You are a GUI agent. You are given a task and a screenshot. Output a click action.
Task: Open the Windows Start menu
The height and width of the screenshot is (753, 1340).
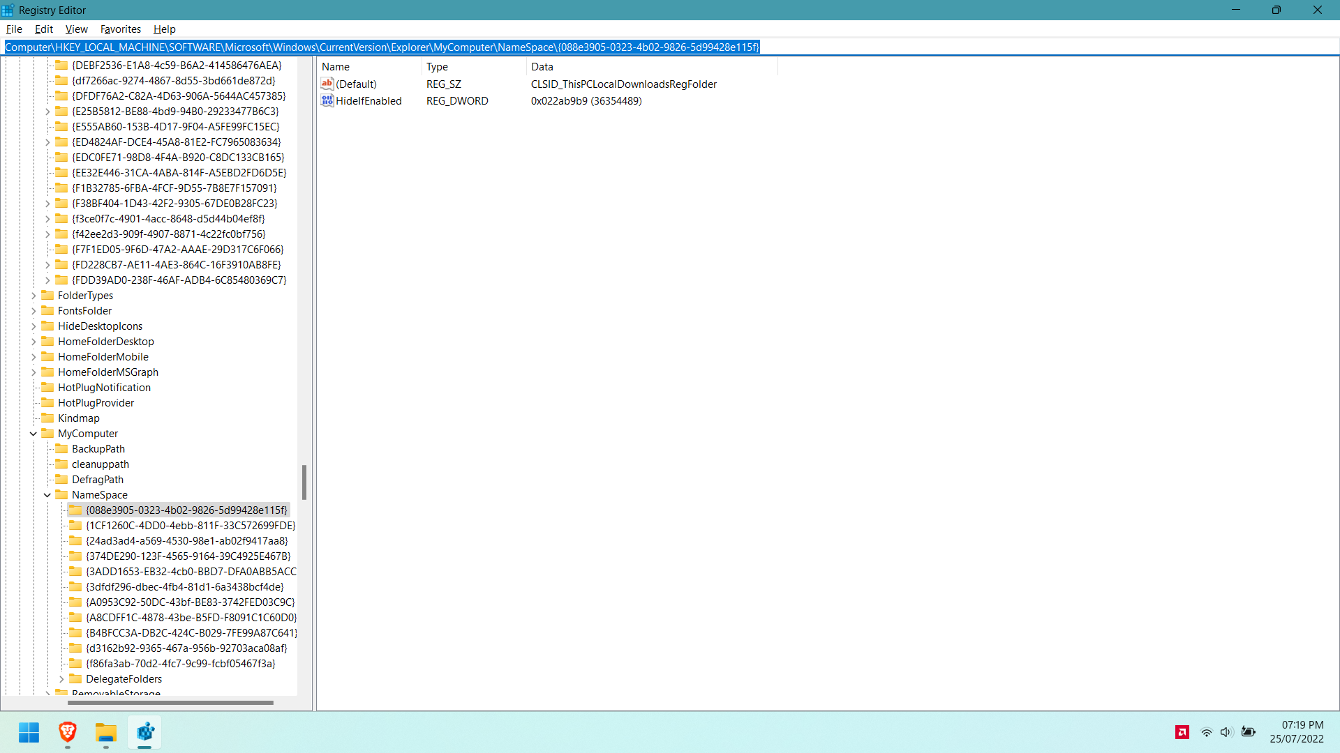(29, 733)
